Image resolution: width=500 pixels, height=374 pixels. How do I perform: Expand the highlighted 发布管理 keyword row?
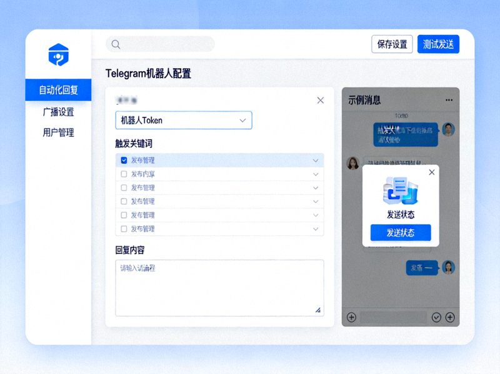316,160
